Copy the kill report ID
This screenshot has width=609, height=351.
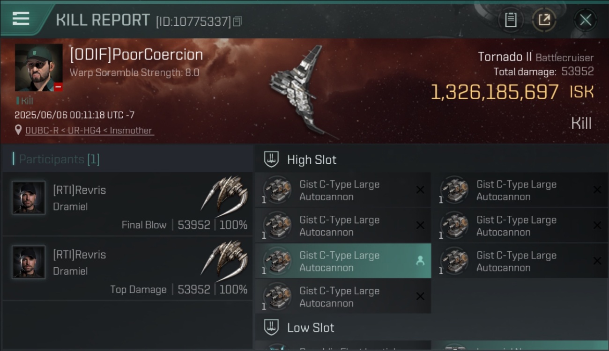(x=238, y=22)
